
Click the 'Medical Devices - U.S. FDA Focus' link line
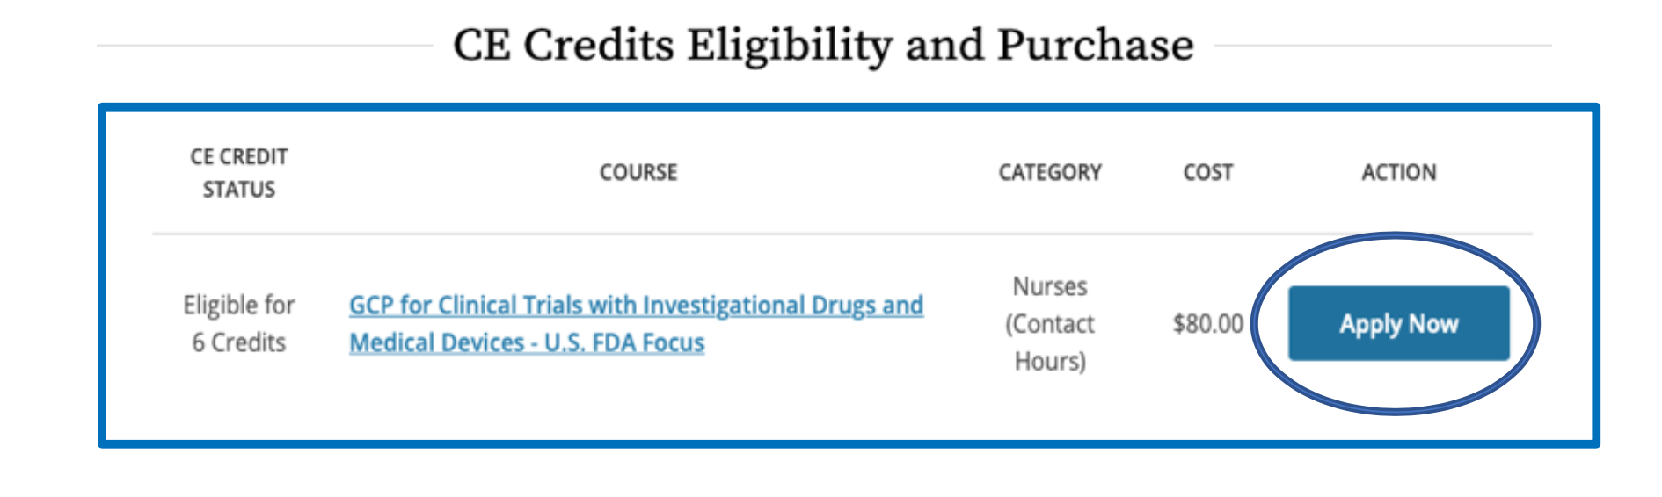click(x=526, y=342)
